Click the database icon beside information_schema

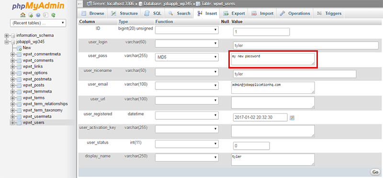point(13,36)
